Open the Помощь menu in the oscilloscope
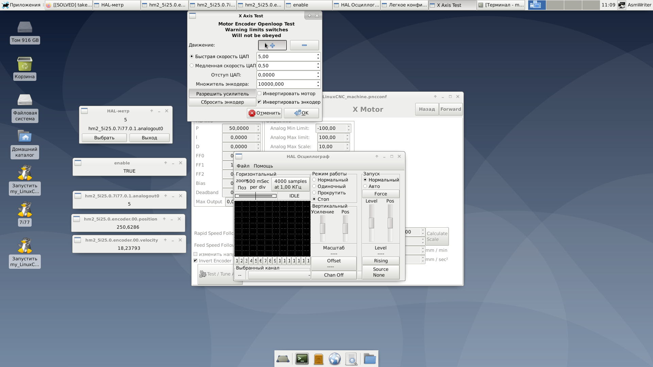 (263, 166)
